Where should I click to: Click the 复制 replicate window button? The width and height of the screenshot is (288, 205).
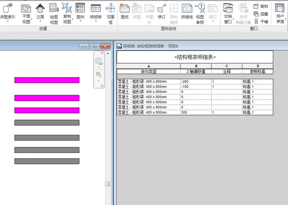(261, 6)
